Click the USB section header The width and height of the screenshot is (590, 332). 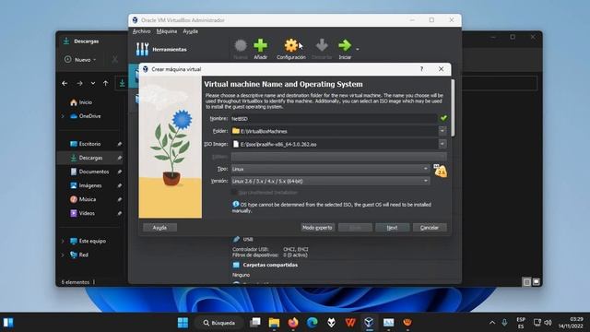click(248, 239)
